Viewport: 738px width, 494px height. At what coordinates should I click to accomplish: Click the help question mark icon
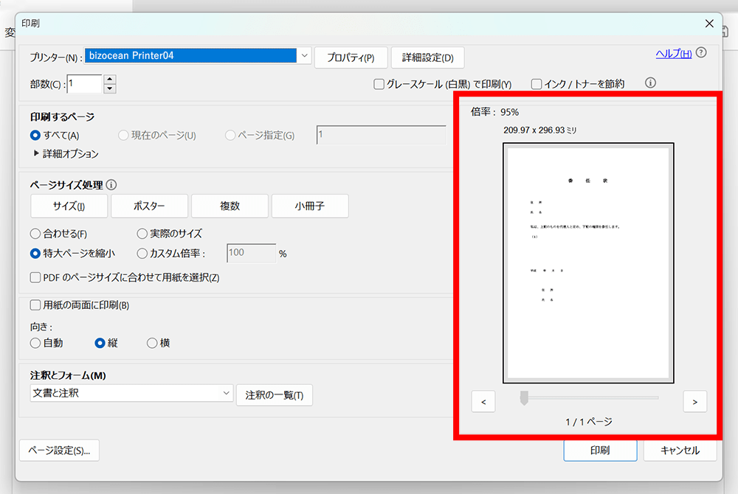point(701,52)
